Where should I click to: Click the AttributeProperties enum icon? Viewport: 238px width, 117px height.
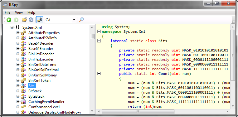[23, 33]
